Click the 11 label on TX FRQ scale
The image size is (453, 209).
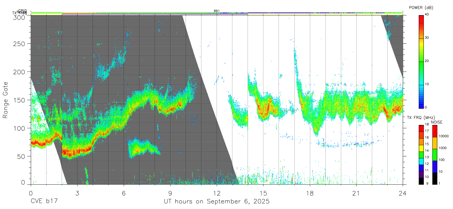pyautogui.click(x=427, y=170)
